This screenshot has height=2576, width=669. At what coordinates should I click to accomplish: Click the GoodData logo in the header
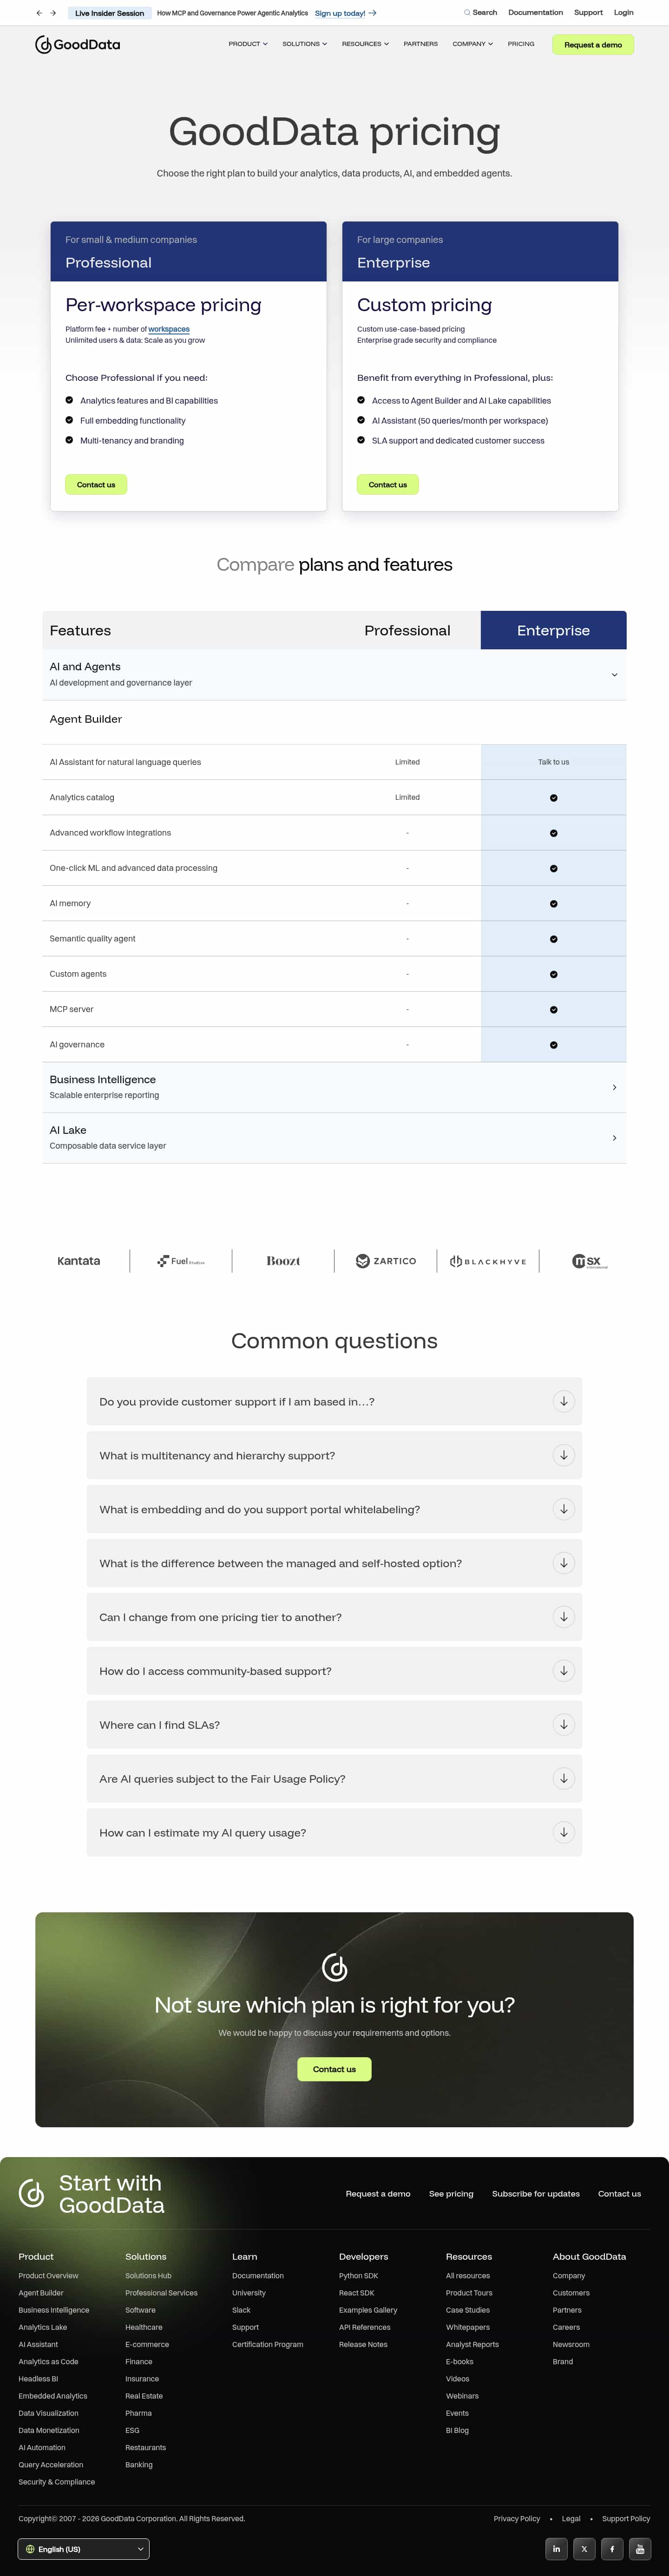[x=77, y=44]
